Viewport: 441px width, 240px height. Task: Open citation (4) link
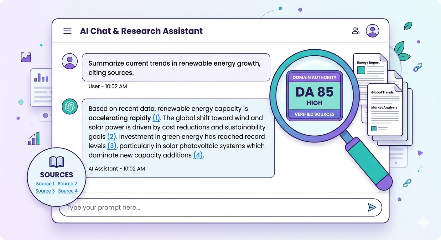[198, 155]
